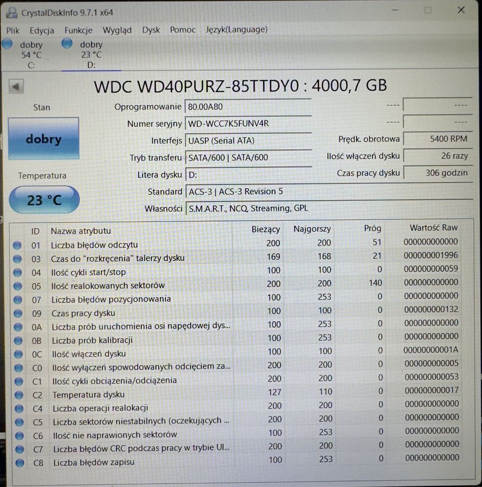Click the 23 °C temperature button
Image resolution: width=482 pixels, height=487 pixels.
pyautogui.click(x=44, y=200)
